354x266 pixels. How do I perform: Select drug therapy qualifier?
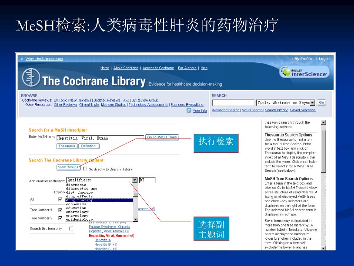[x=99, y=200]
